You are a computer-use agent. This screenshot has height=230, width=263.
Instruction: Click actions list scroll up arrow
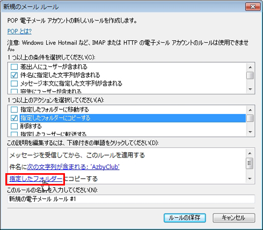coord(250,110)
